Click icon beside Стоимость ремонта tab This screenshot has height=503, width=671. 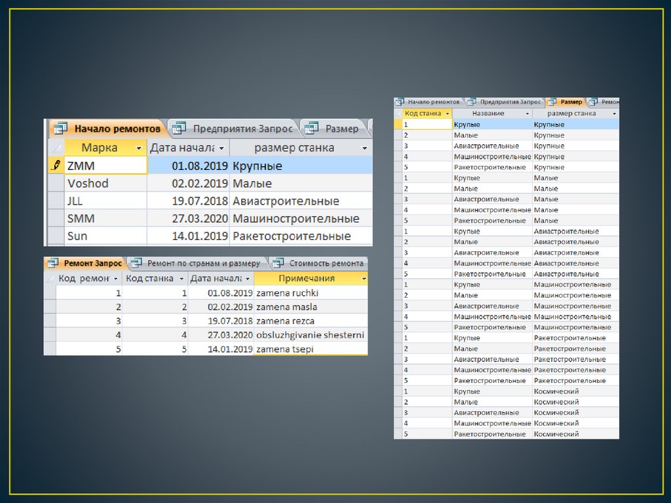point(278,264)
